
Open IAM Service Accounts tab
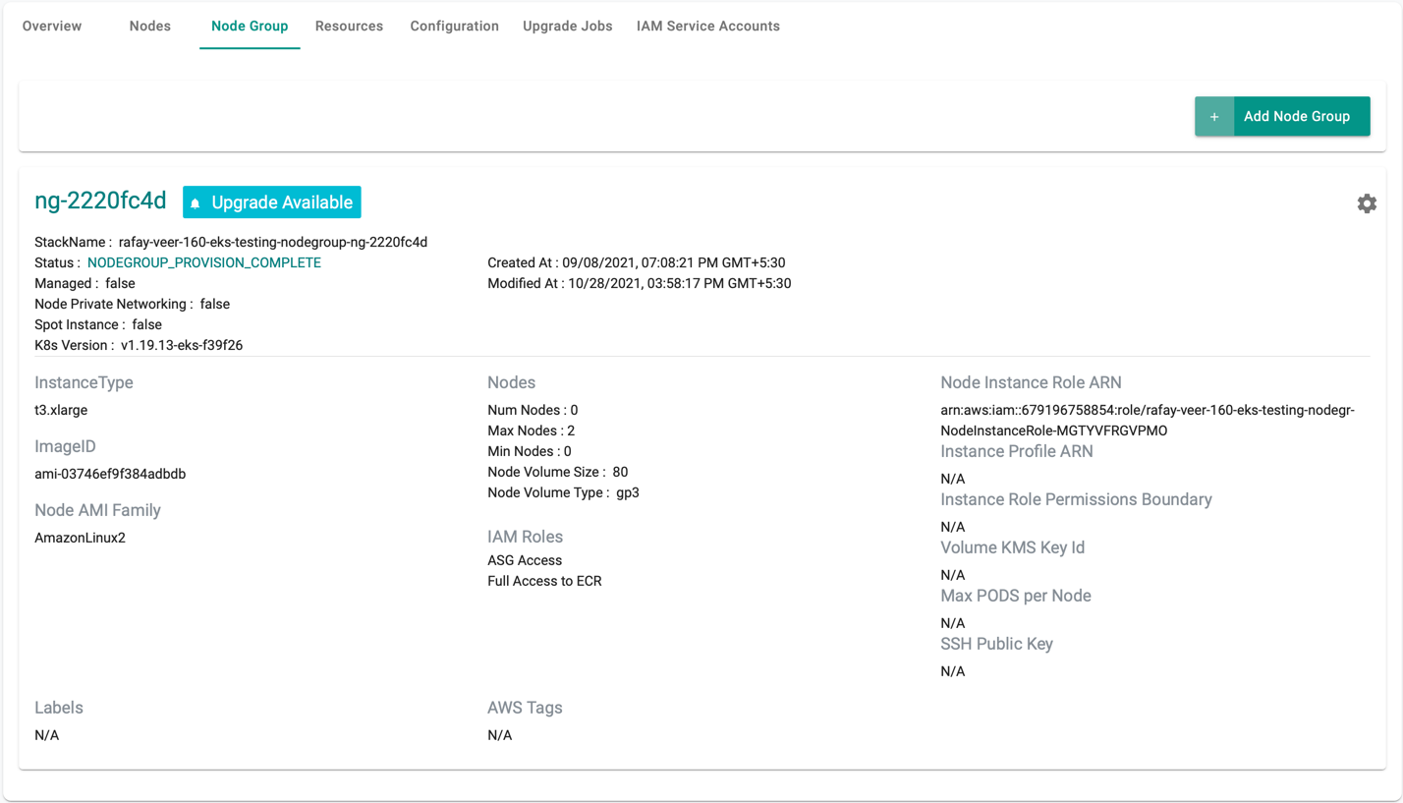708,27
